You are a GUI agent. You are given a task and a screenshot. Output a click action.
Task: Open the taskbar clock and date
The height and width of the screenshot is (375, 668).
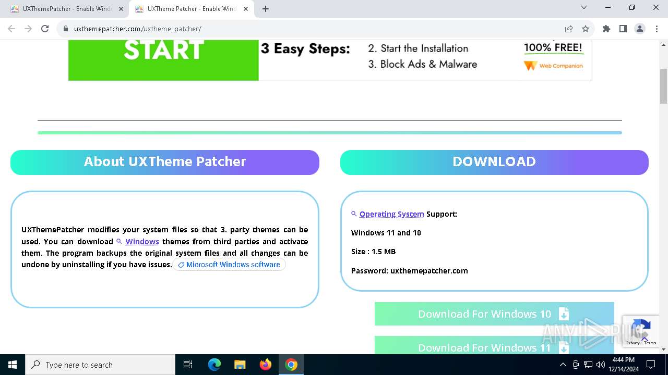pos(623,365)
